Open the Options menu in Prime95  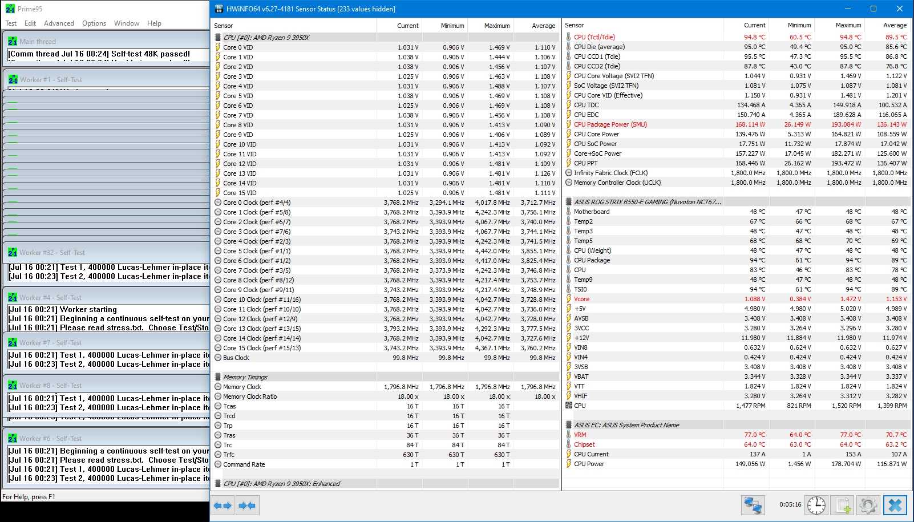(94, 23)
